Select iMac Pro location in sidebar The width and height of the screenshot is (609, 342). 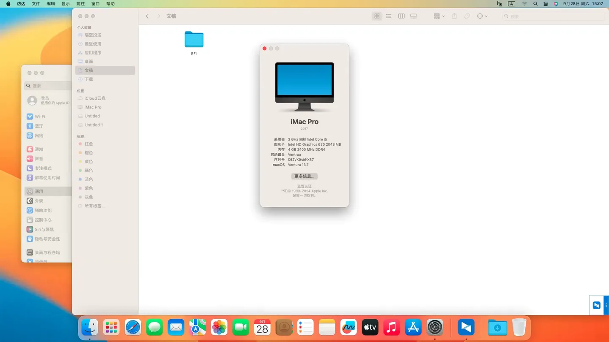pos(105,107)
